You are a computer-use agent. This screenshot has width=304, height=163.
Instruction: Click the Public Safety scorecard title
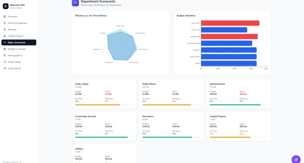click(81, 84)
